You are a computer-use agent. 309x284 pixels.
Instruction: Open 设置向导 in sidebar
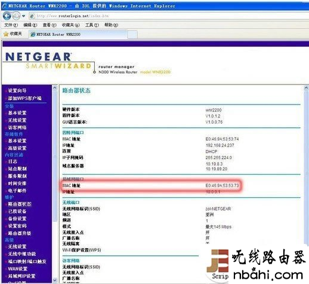(17, 91)
